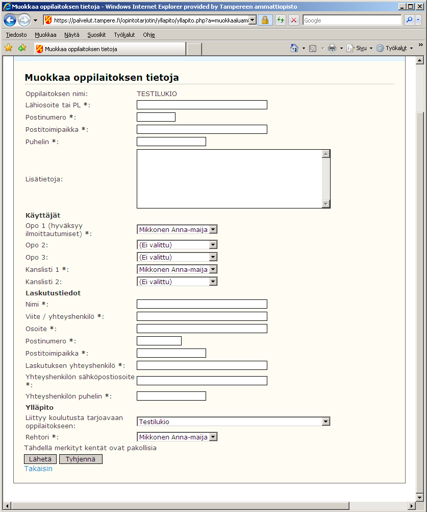Click the school Postinumero field
The height and width of the screenshot is (512, 427).
(156, 117)
